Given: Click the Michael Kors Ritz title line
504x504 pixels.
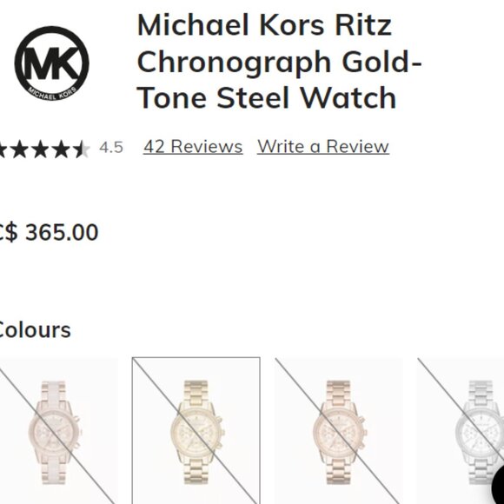Looking at the screenshot, I should 264,25.
